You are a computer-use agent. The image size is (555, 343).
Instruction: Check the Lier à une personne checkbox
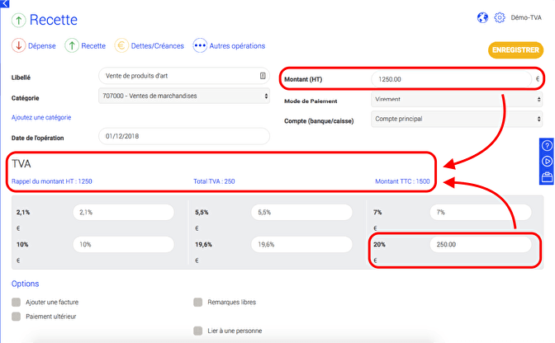click(198, 331)
